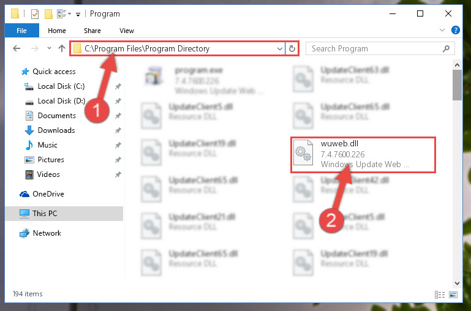Click the Up one level arrow

pos(62,48)
